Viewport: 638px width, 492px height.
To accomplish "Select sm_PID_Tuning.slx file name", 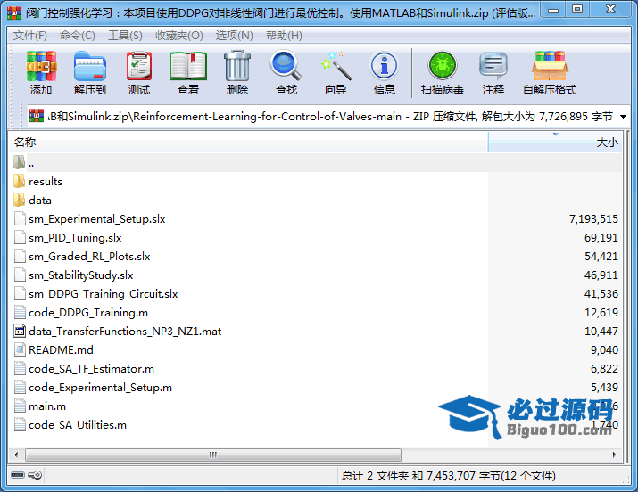I will pos(75,238).
